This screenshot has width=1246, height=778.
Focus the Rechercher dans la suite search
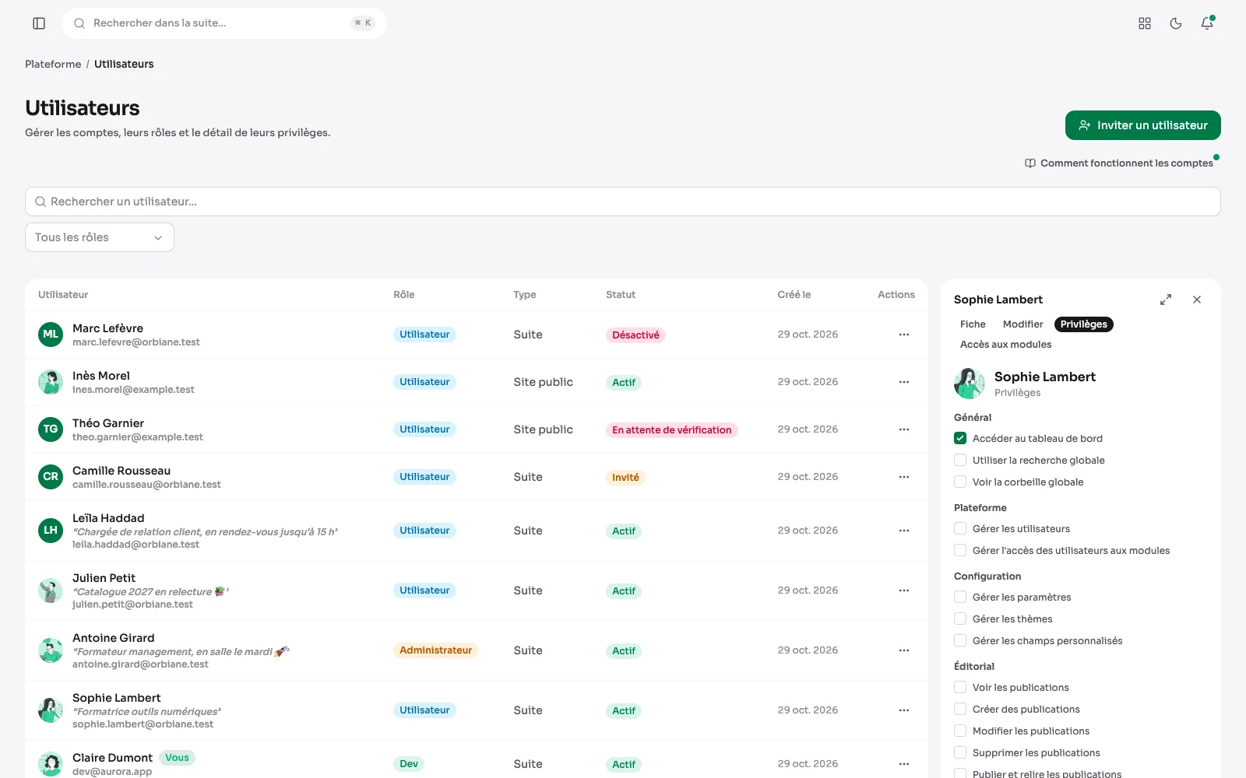(x=224, y=23)
